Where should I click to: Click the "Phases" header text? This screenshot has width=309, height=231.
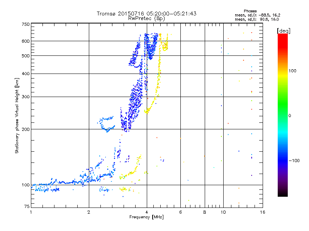[x=250, y=11]
